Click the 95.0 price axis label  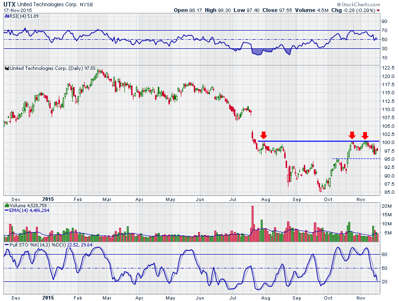[x=389, y=159]
